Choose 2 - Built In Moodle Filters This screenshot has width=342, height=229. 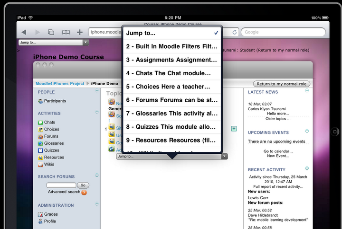[172, 46]
